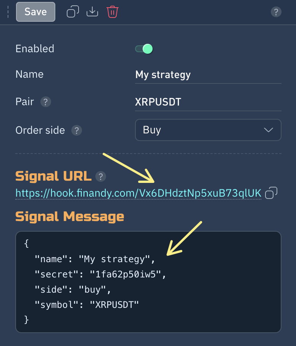296x346 pixels.
Task: Click the Pair field showing XRPUSDT
Action: (208, 102)
